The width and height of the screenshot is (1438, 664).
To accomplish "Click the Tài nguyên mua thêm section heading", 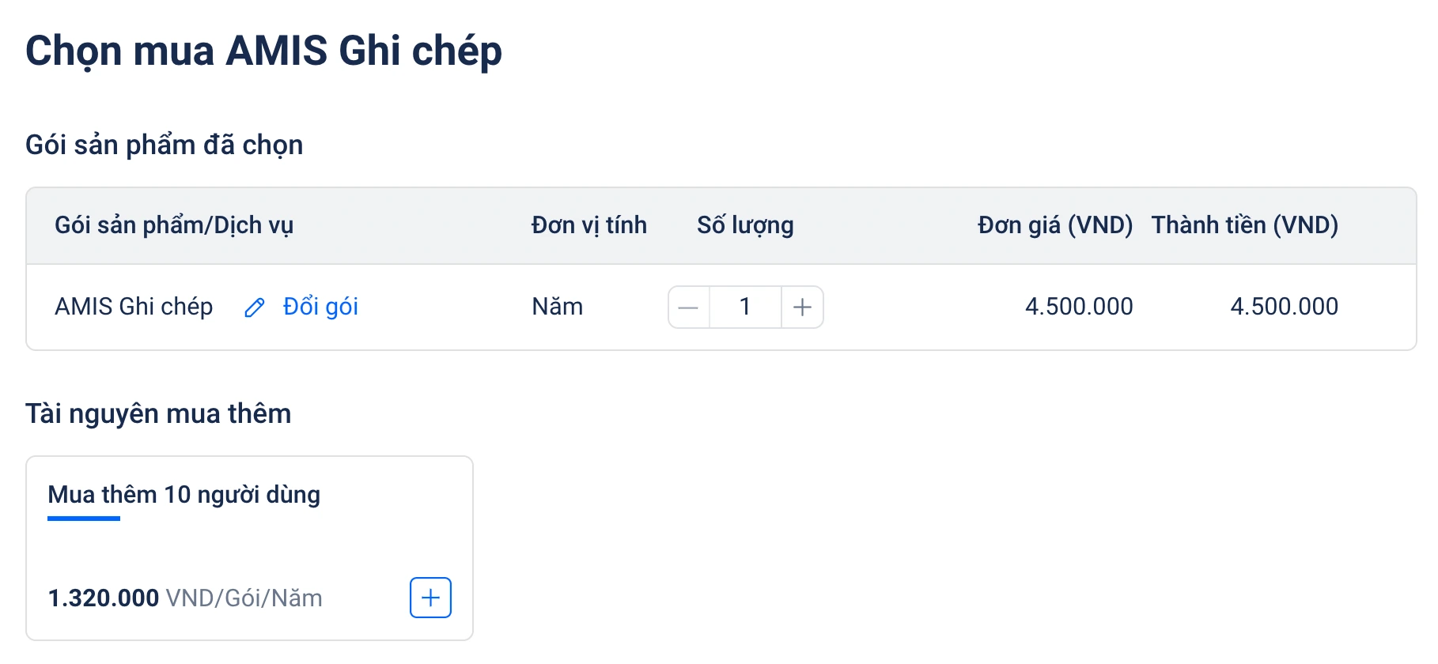I will 158,414.
